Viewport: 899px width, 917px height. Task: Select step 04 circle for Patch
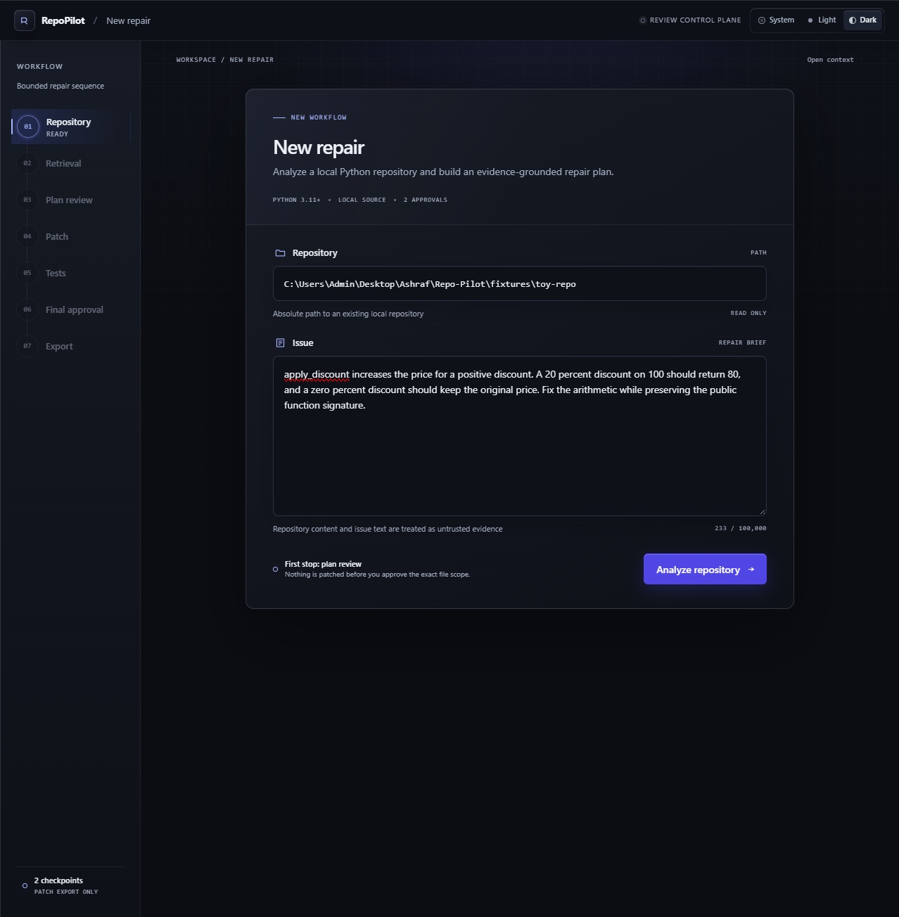[27, 236]
